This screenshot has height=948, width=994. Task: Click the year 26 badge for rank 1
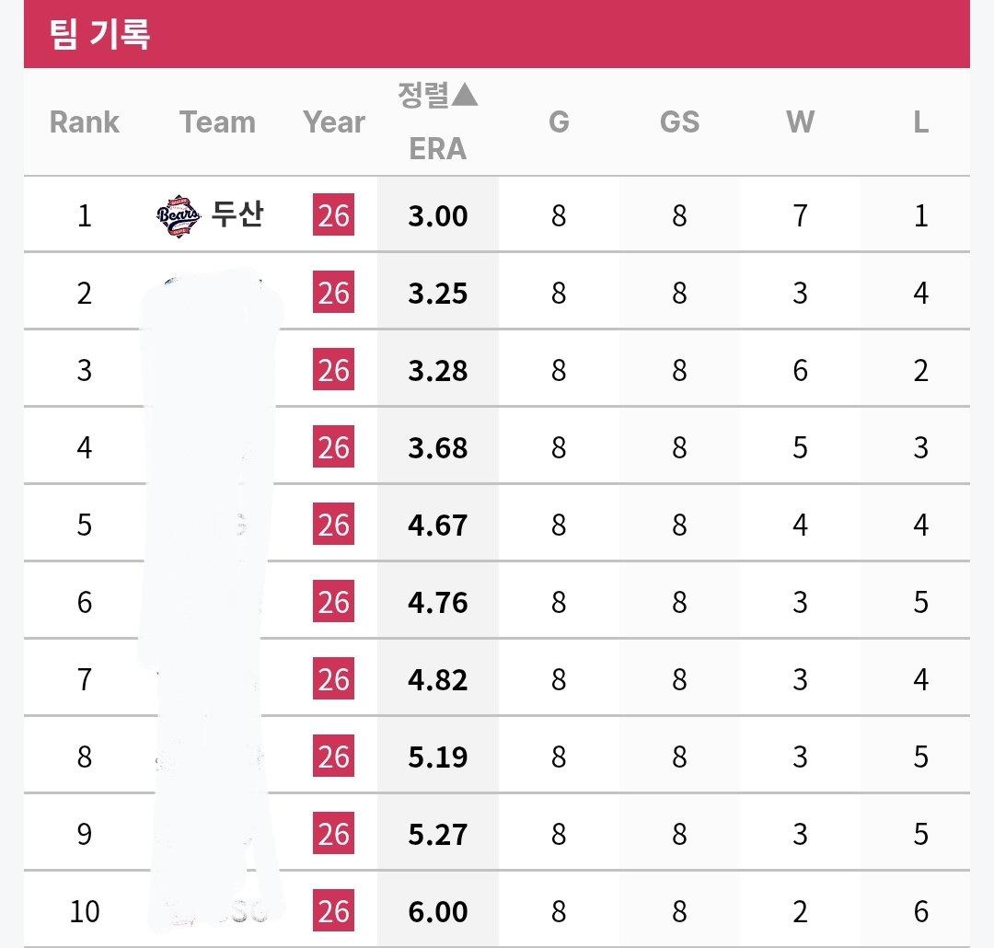point(333,215)
